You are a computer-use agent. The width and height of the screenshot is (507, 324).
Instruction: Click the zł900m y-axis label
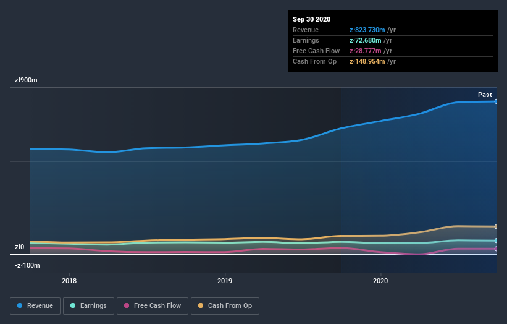pyautogui.click(x=26, y=80)
